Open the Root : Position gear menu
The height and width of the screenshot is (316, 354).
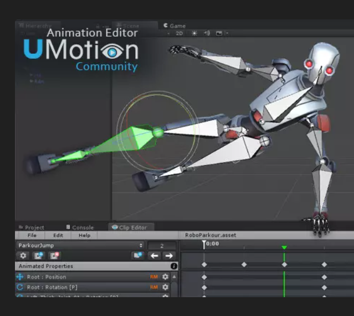(x=165, y=277)
